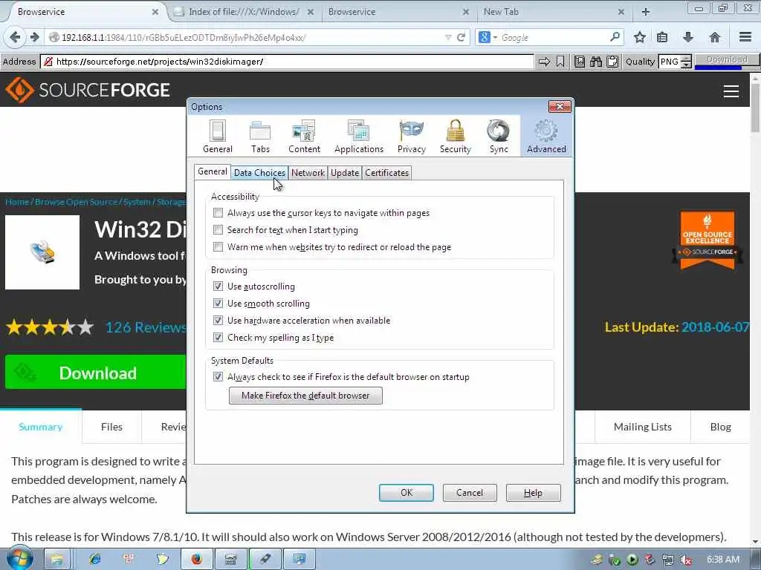Image resolution: width=761 pixels, height=570 pixels.
Task: Reload the page with the refresh icon
Action: (x=461, y=37)
